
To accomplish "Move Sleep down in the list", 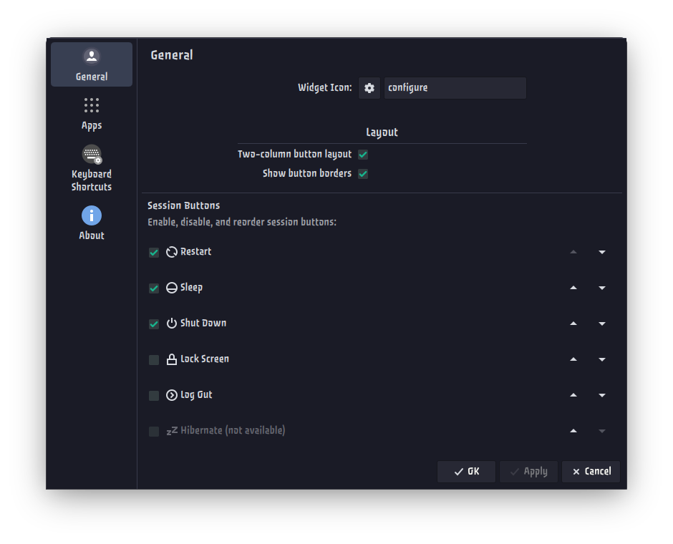I will (601, 288).
